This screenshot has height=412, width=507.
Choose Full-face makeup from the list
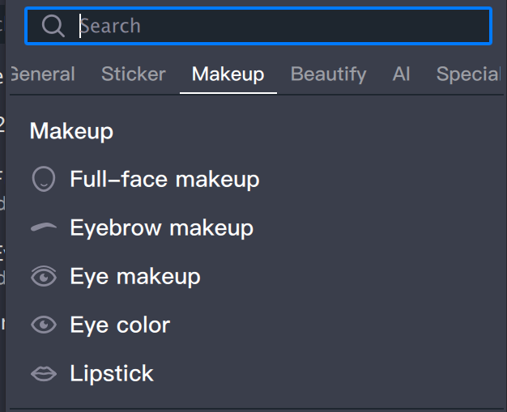tap(164, 179)
